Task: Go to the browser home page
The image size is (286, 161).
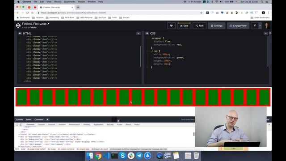Action: 32,13
